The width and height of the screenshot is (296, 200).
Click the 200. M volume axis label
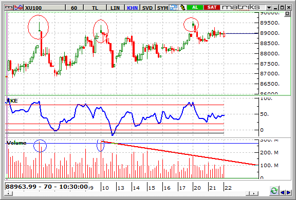[x=269, y=152]
